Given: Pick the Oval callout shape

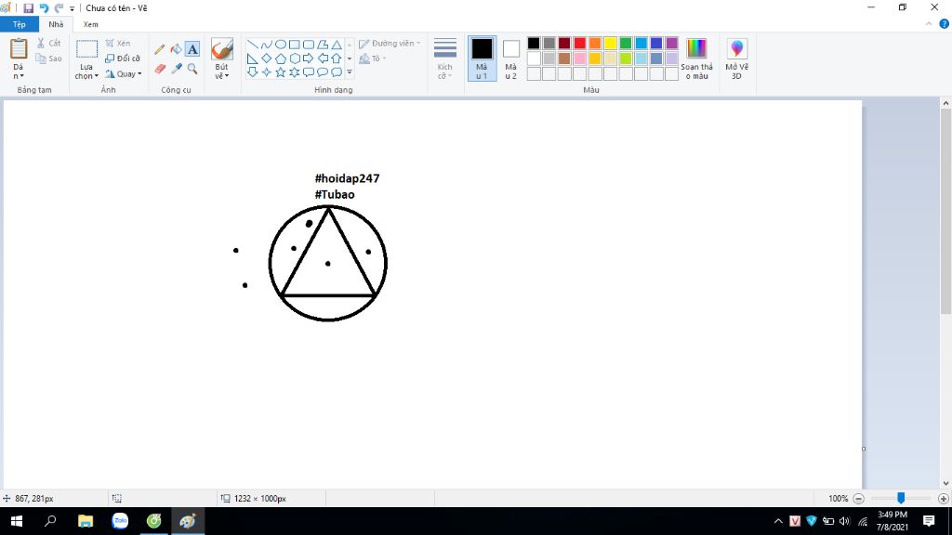Looking at the screenshot, I should coord(323,72).
